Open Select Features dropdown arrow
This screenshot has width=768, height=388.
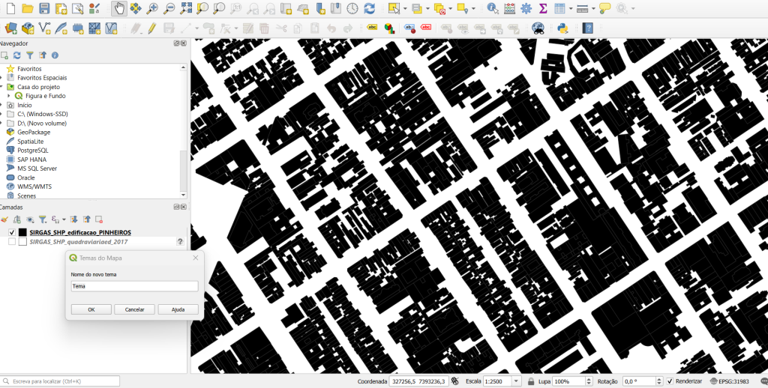(x=406, y=8)
